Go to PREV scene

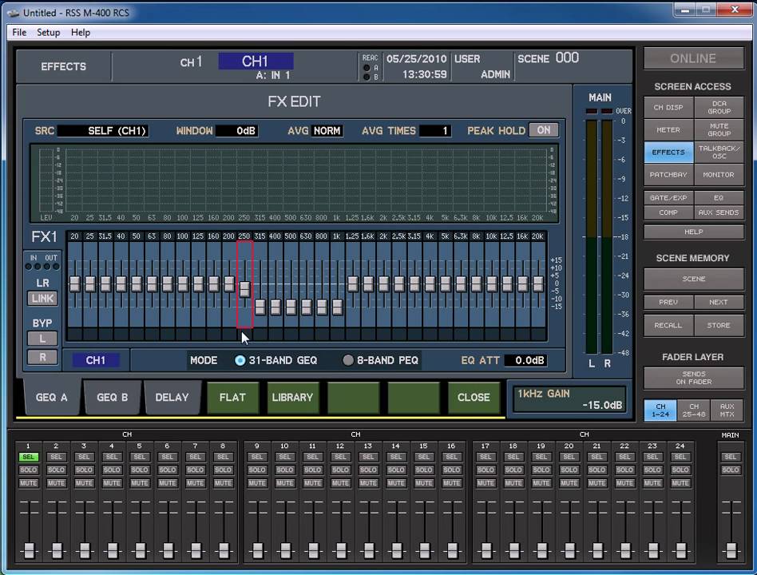click(x=668, y=302)
